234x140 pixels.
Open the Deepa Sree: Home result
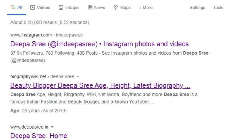pyautogui.click(x=39, y=136)
